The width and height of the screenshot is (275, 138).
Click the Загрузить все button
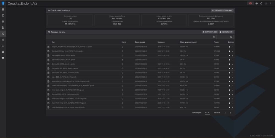pyautogui.click(x=210, y=32)
